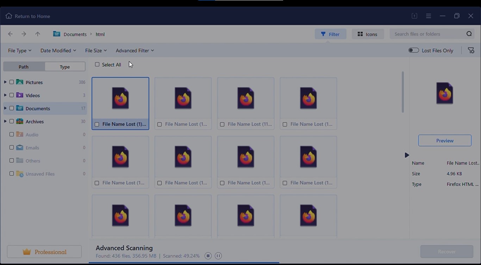
Task: Click the Filter button
Action: tap(330, 34)
